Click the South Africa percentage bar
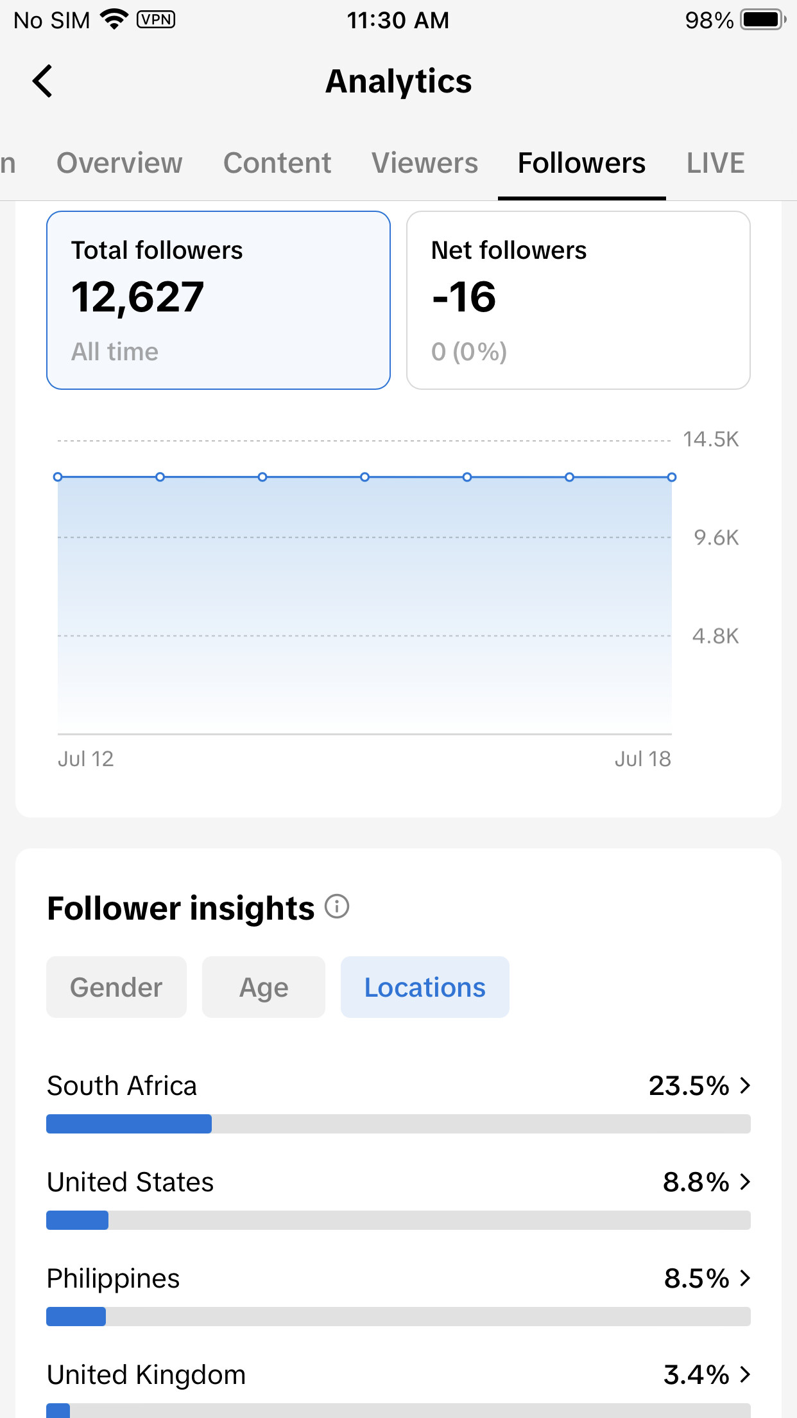Screen dimensions: 797x1418 tap(398, 1124)
